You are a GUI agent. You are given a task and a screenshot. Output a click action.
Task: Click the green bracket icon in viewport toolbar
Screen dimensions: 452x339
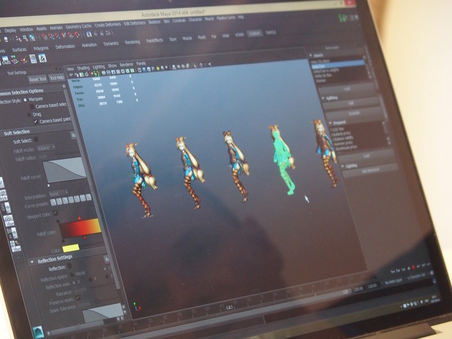(x=96, y=73)
